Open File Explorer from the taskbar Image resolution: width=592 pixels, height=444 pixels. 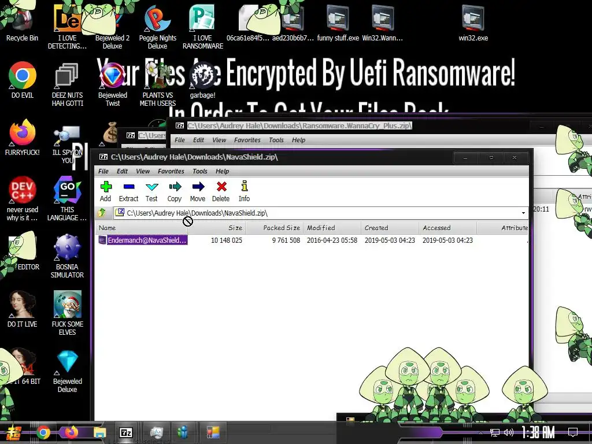click(x=99, y=432)
